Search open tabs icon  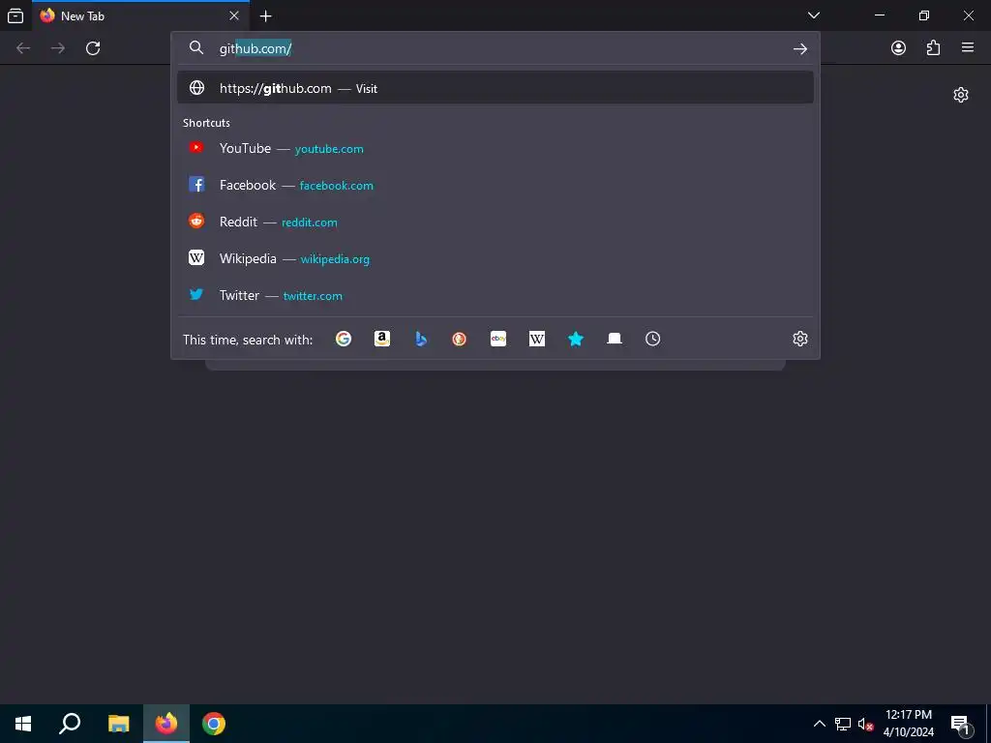pos(615,339)
